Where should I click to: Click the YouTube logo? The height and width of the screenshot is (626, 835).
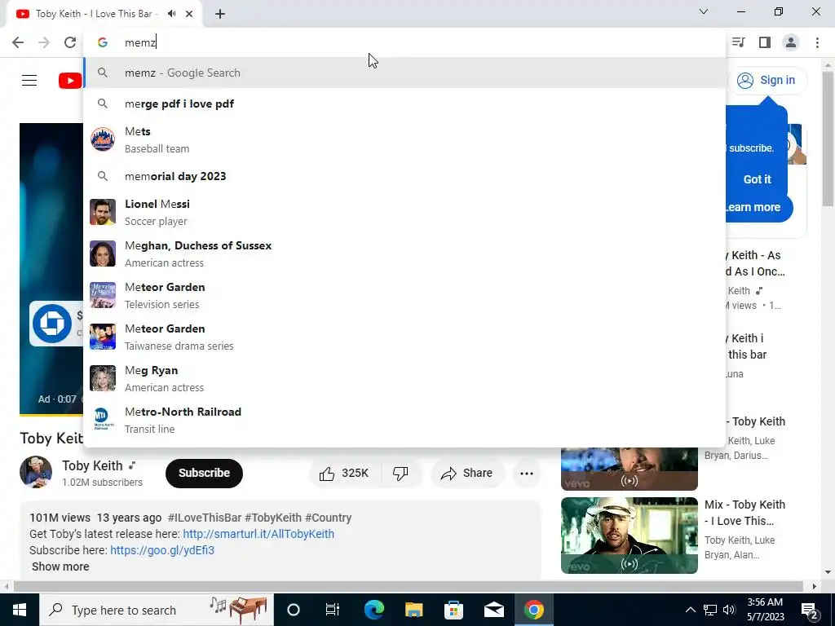(x=70, y=81)
